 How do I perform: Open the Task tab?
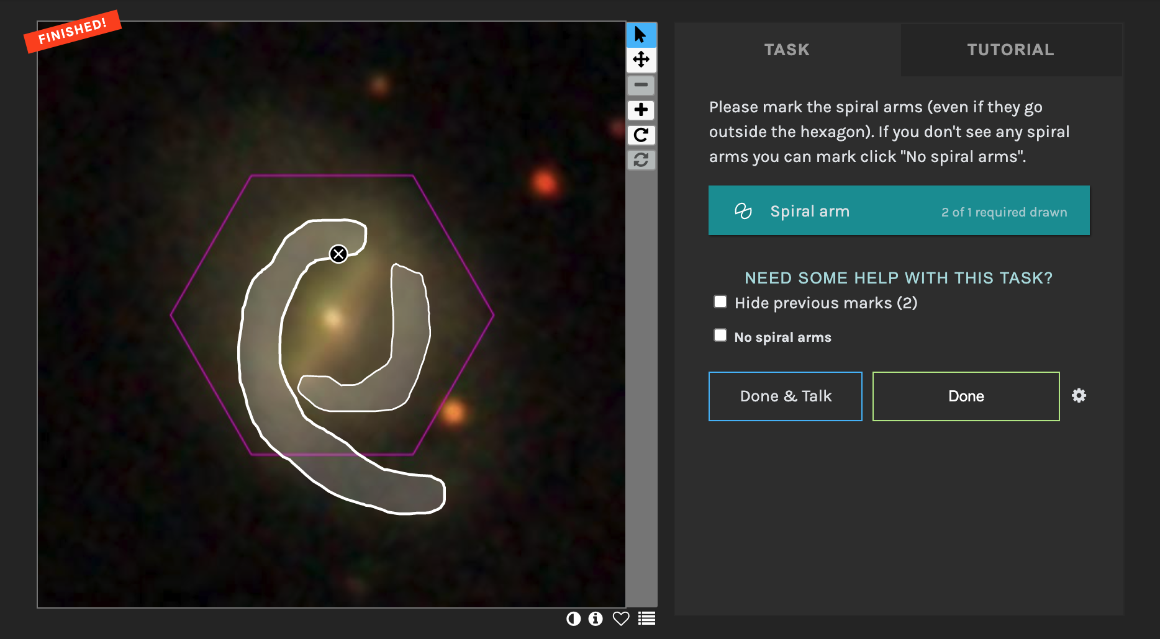pos(787,50)
